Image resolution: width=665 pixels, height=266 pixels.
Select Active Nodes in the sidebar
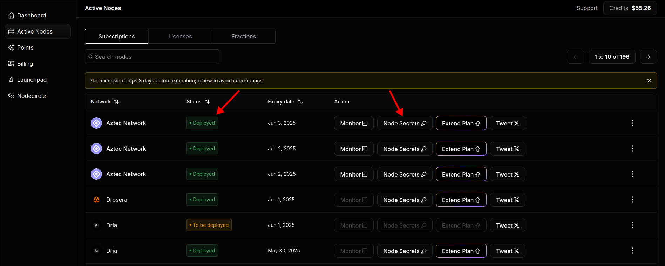click(x=38, y=31)
